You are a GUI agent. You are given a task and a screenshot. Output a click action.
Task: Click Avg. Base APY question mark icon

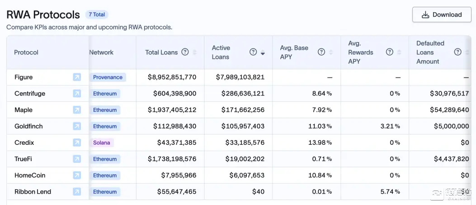[x=321, y=52]
